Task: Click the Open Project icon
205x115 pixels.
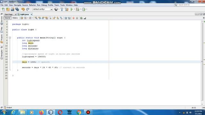Action: (12, 9)
